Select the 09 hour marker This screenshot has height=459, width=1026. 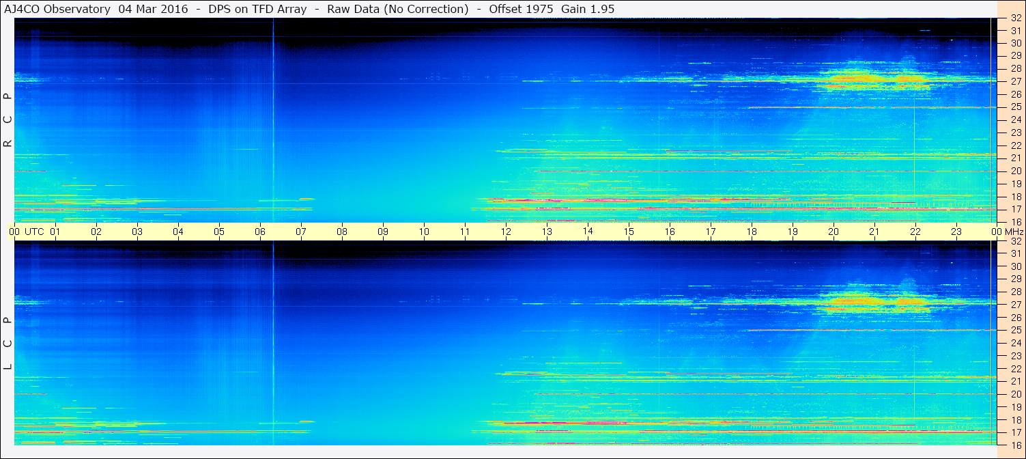click(x=383, y=232)
